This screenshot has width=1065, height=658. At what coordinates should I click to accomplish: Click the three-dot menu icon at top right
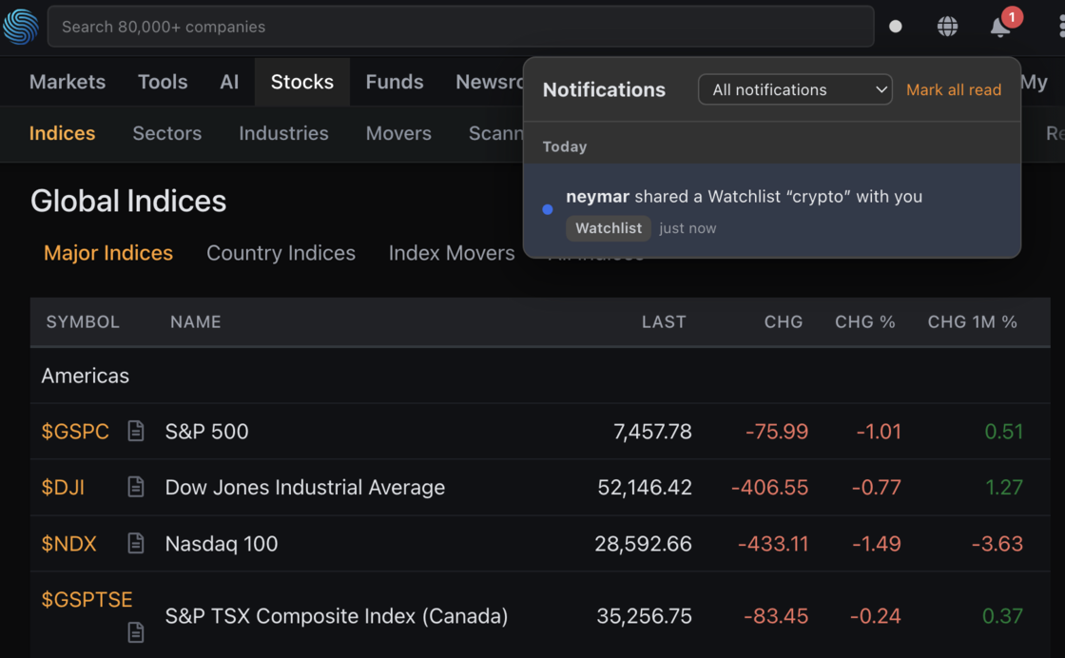point(1061,27)
